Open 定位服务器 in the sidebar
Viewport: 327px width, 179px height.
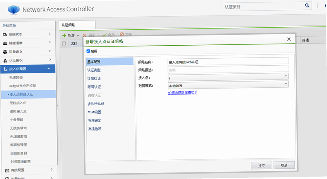(19, 153)
